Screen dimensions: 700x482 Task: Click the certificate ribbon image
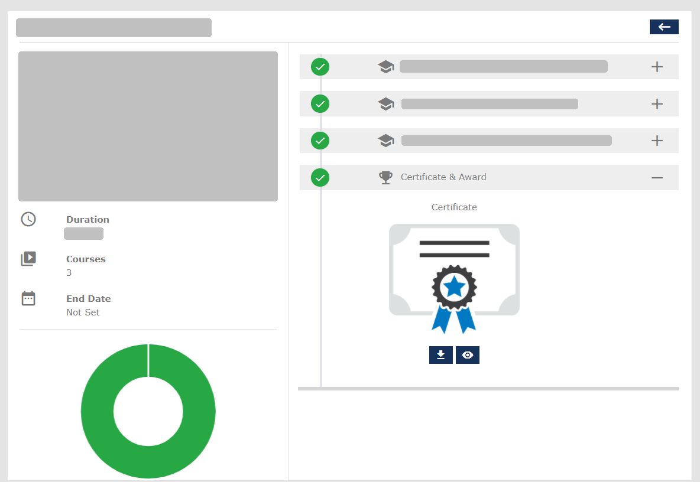pos(454,279)
